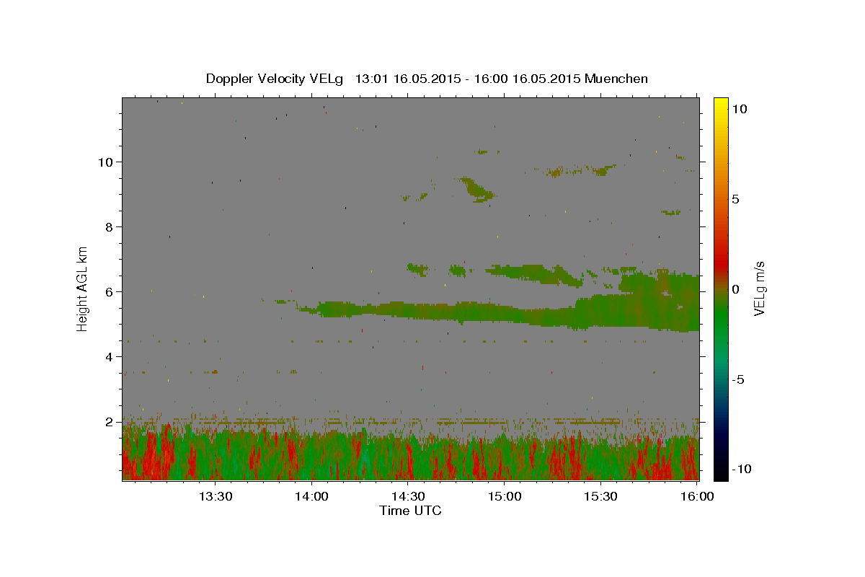Image resolution: width=865 pixels, height=577 pixels.
Task: Click the '14:00' time axis label
Action: click(311, 496)
